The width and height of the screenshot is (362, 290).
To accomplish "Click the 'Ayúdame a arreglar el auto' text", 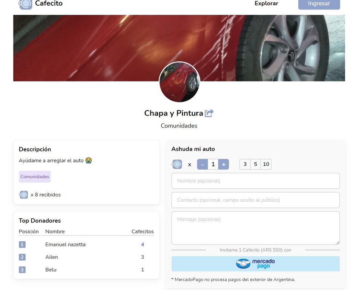I will (x=51, y=161).
